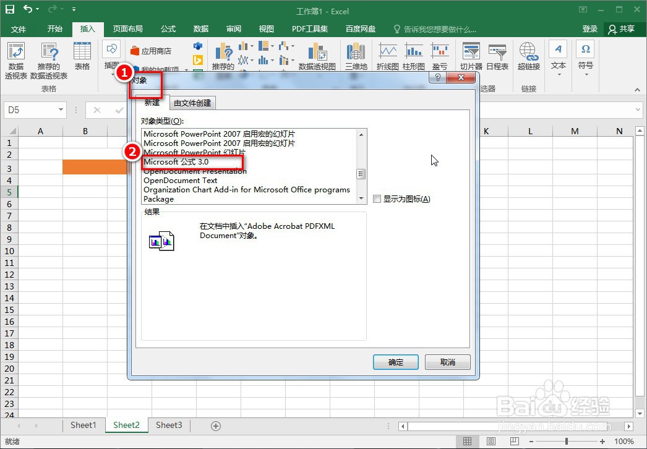647x449 pixels.
Task: Select the Create from File (由文件创建) tab
Action: [x=192, y=103]
